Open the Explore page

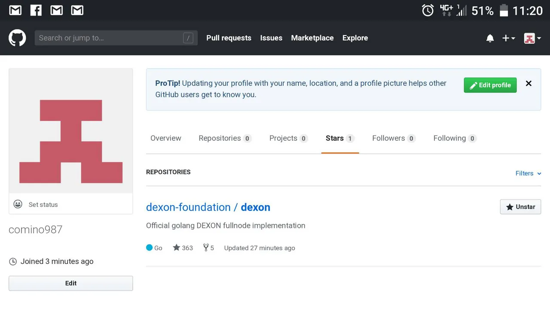355,38
